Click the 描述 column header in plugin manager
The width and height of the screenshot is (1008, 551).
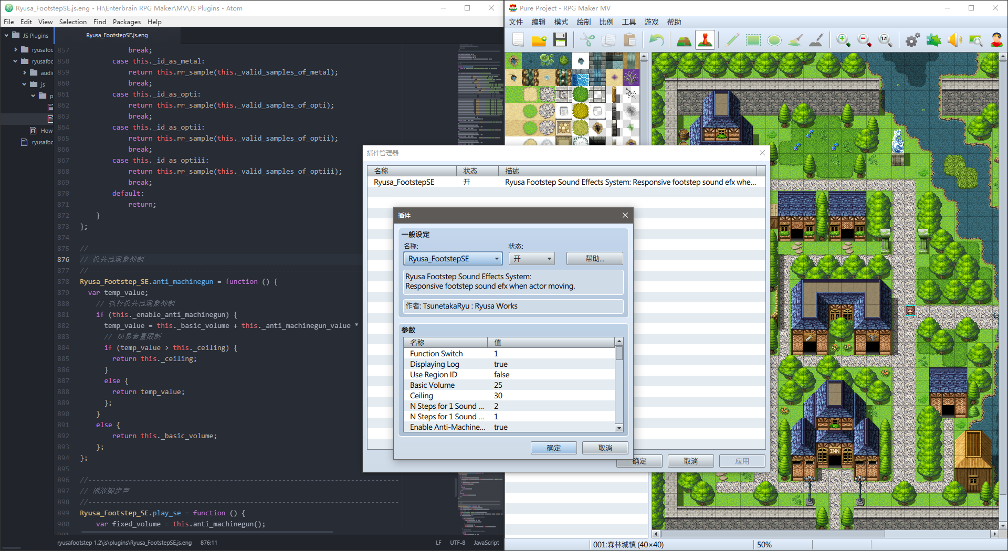(x=628, y=171)
